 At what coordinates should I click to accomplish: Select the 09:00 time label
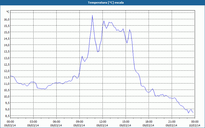(x=79, y=122)
